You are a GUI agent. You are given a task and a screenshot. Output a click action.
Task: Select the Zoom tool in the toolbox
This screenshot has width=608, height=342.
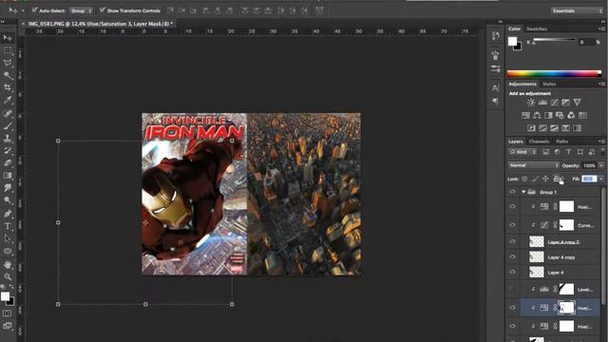click(8, 276)
